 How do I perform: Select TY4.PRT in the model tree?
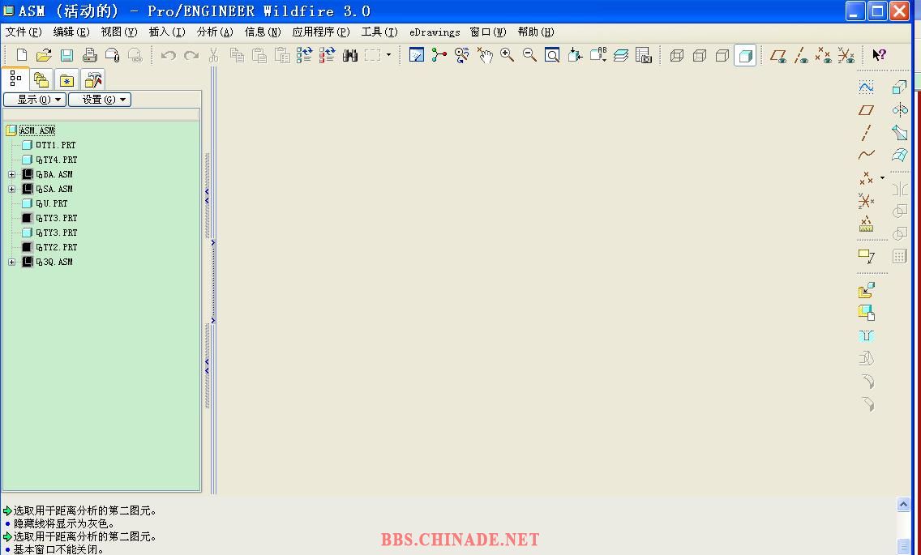coord(57,160)
